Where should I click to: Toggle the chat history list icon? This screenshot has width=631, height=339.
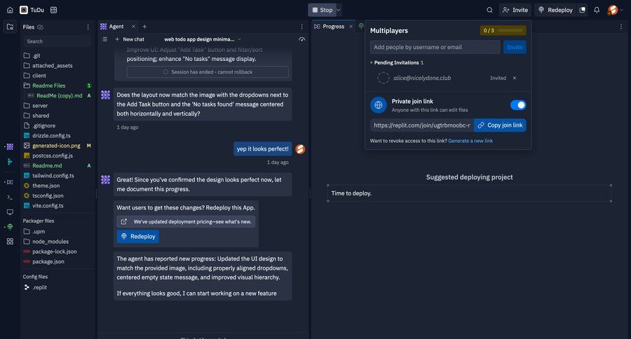(105, 39)
